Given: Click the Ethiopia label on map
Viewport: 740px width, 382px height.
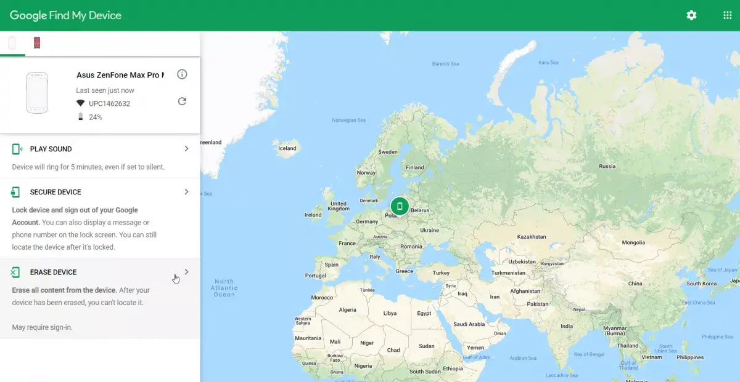Looking at the screenshot, I should (453, 368).
